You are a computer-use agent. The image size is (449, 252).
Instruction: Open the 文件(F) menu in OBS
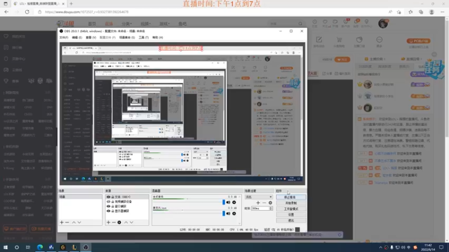63,38
